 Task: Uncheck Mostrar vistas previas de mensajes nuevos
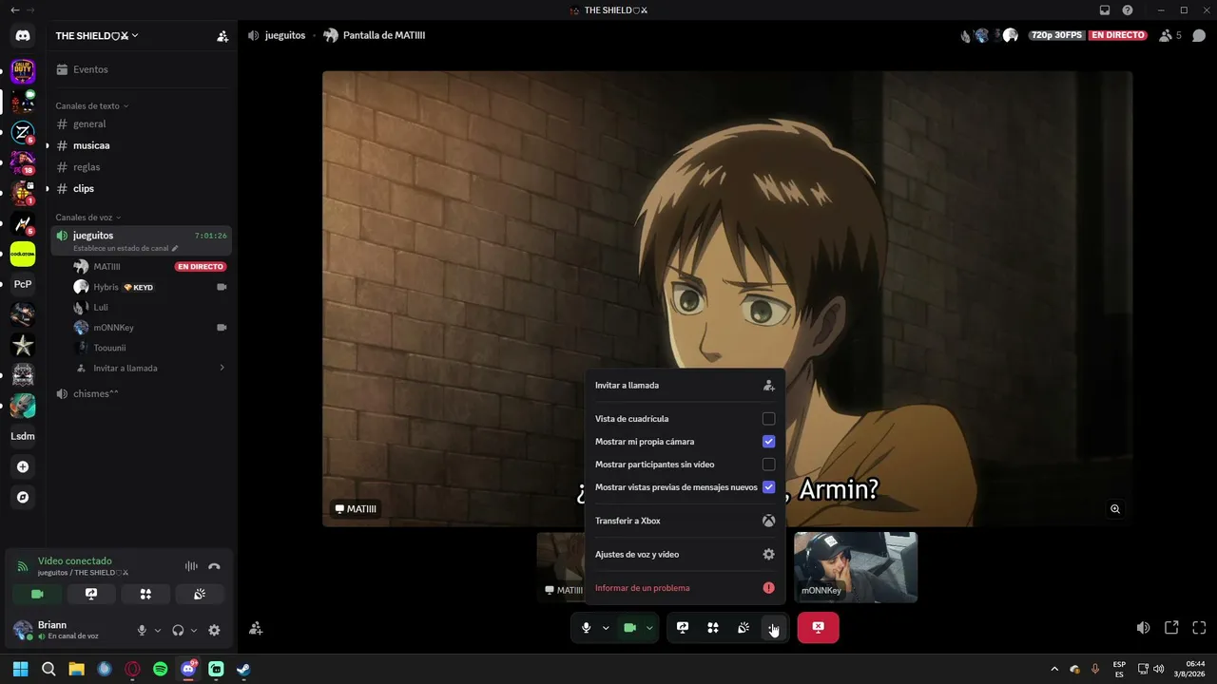[x=768, y=487]
